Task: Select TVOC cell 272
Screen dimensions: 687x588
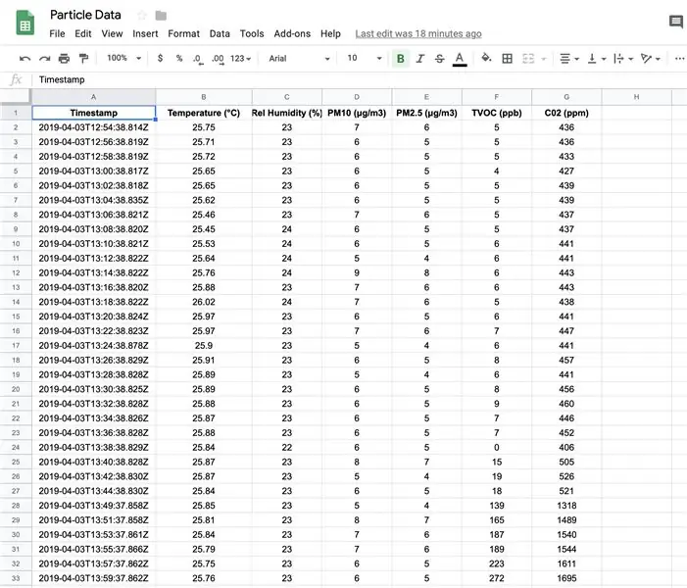Action: [497, 578]
